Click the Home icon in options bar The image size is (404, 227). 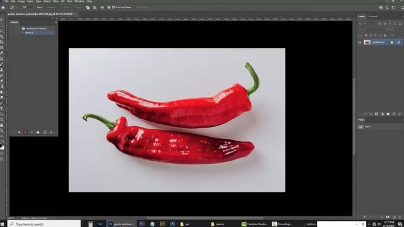(x=3, y=8)
